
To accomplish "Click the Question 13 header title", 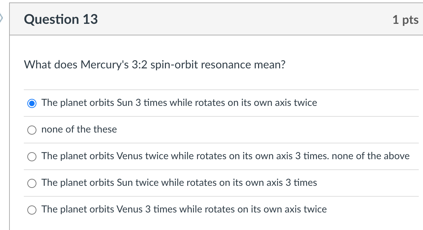I will [61, 19].
